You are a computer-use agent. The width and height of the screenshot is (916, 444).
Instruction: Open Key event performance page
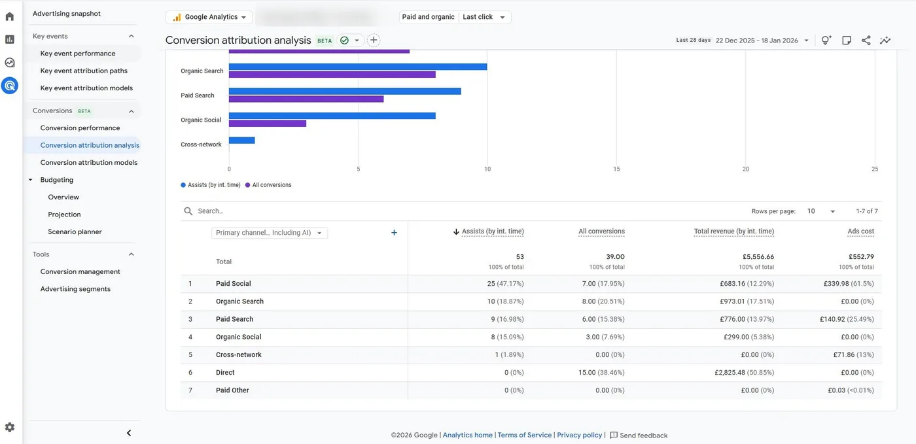click(78, 54)
